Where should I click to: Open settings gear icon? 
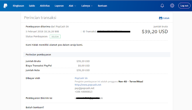[x=172, y=5]
